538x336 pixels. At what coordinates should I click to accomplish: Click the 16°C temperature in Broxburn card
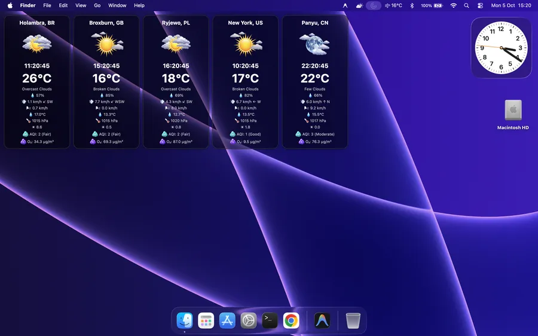106,78
